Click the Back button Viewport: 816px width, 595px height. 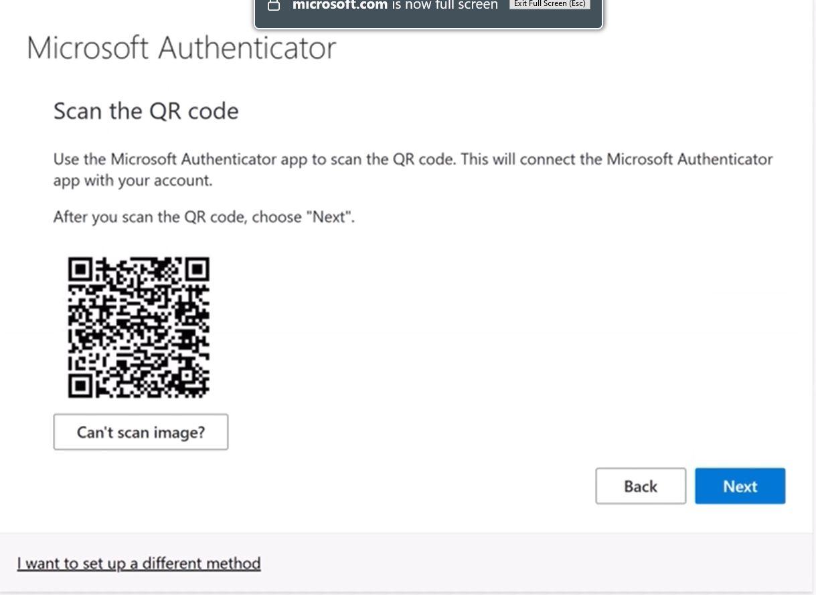click(641, 486)
